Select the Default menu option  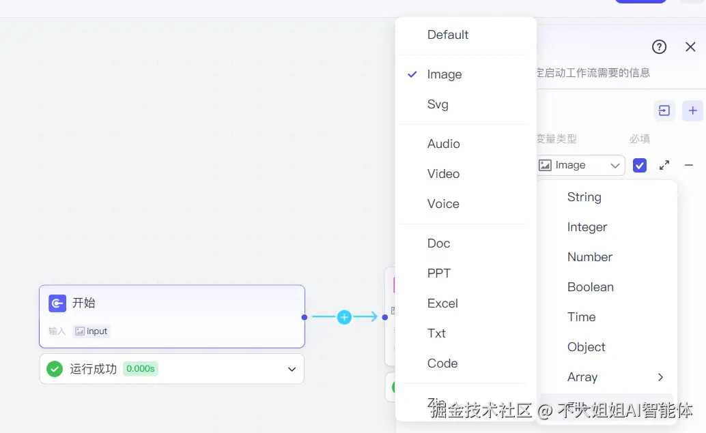click(x=448, y=35)
